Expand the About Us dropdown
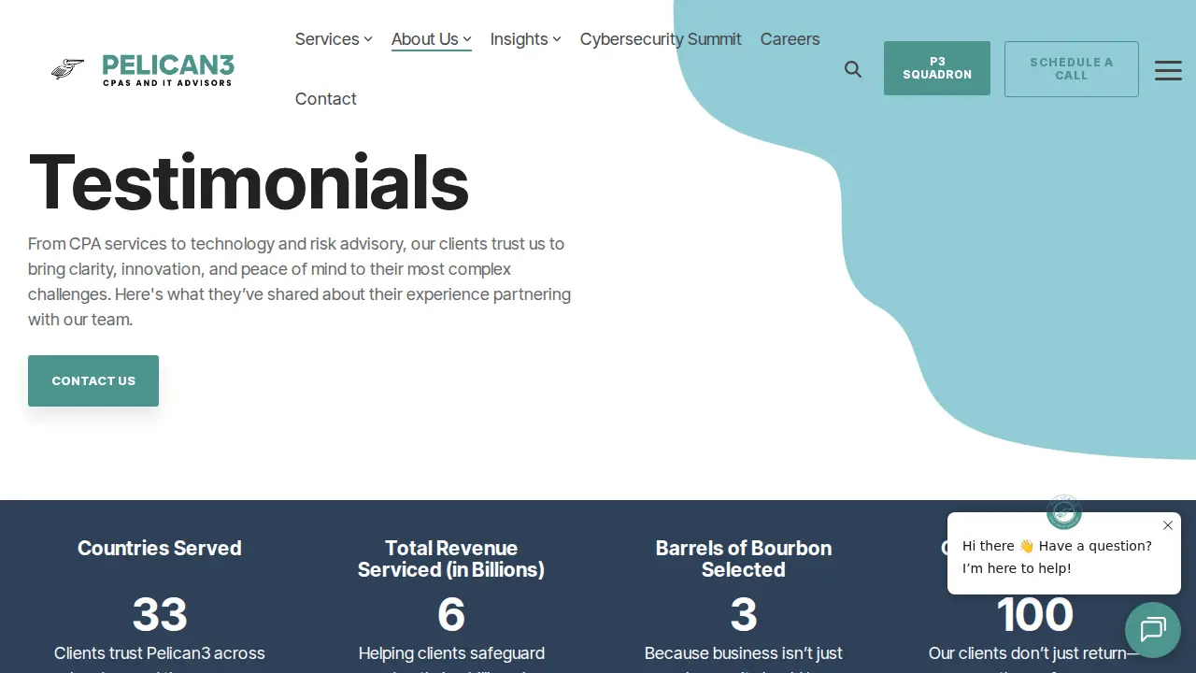 431,39
